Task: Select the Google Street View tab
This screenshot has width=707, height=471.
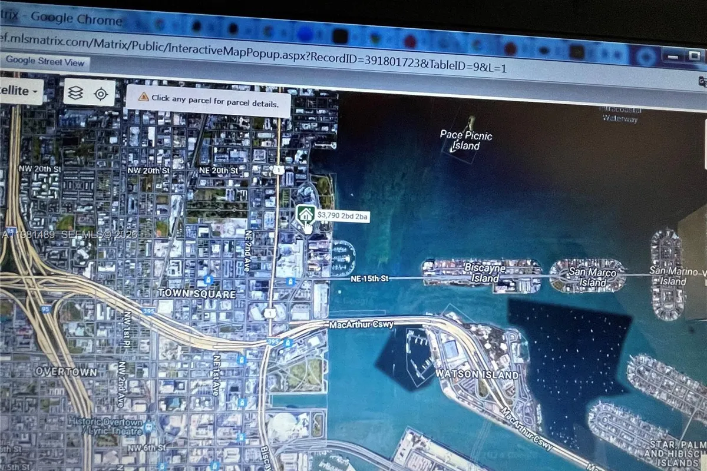Action: [44, 61]
